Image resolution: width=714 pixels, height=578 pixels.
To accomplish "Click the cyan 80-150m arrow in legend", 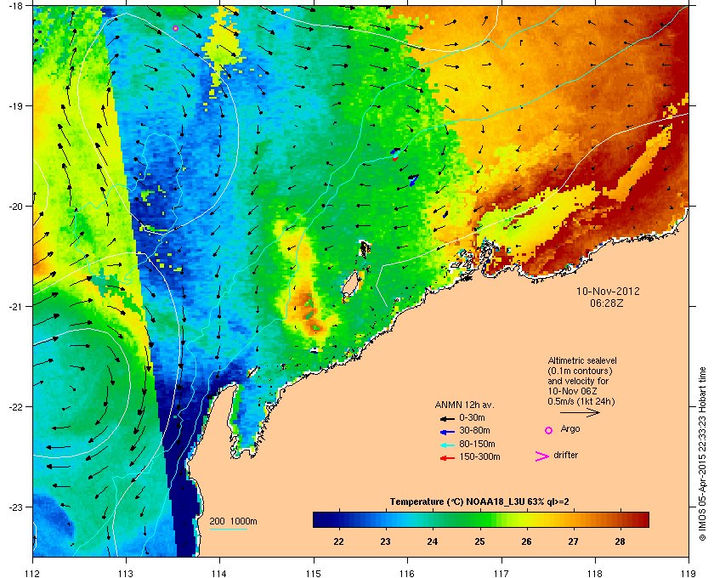I will pyautogui.click(x=448, y=445).
